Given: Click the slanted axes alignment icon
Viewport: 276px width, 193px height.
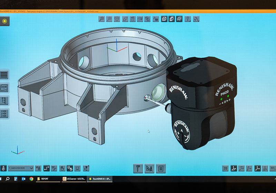Looking at the screenshot, I should click(249, 169).
